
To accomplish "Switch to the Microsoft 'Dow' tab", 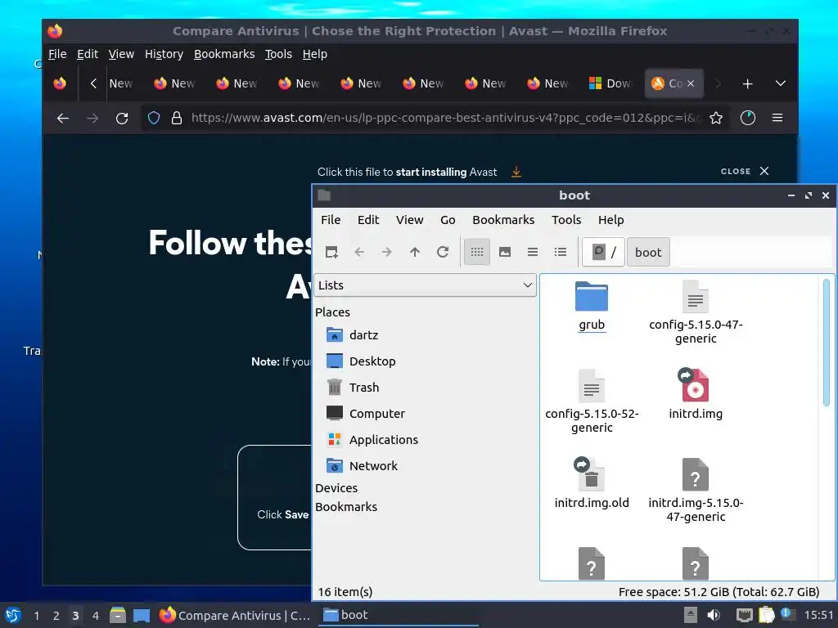I will tap(610, 83).
